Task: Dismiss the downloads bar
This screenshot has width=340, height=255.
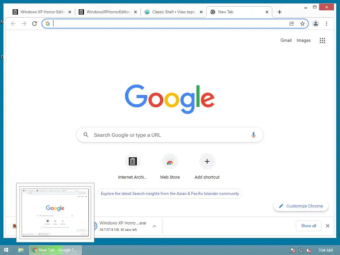Action: click(x=328, y=226)
